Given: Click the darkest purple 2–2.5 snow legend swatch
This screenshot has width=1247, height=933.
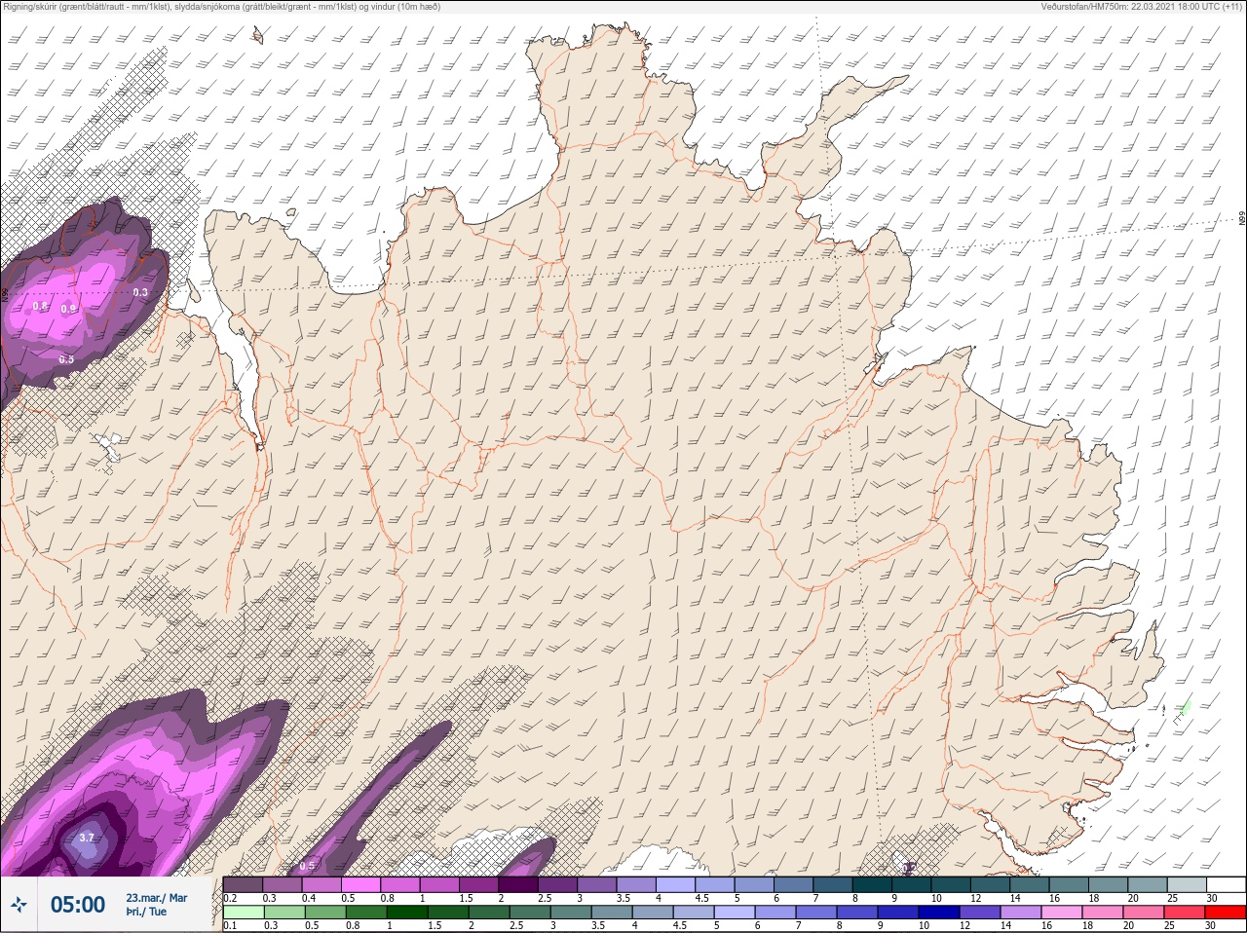Looking at the screenshot, I should 518,884.
